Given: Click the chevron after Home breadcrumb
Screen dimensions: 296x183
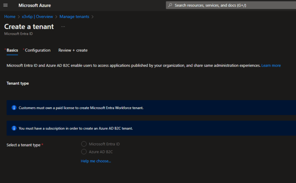Looking at the screenshot, I should (x=19, y=17).
